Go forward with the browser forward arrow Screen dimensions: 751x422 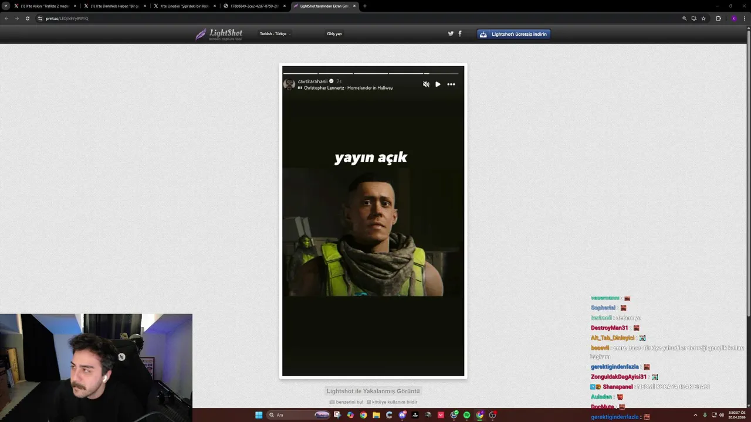[x=16, y=18]
